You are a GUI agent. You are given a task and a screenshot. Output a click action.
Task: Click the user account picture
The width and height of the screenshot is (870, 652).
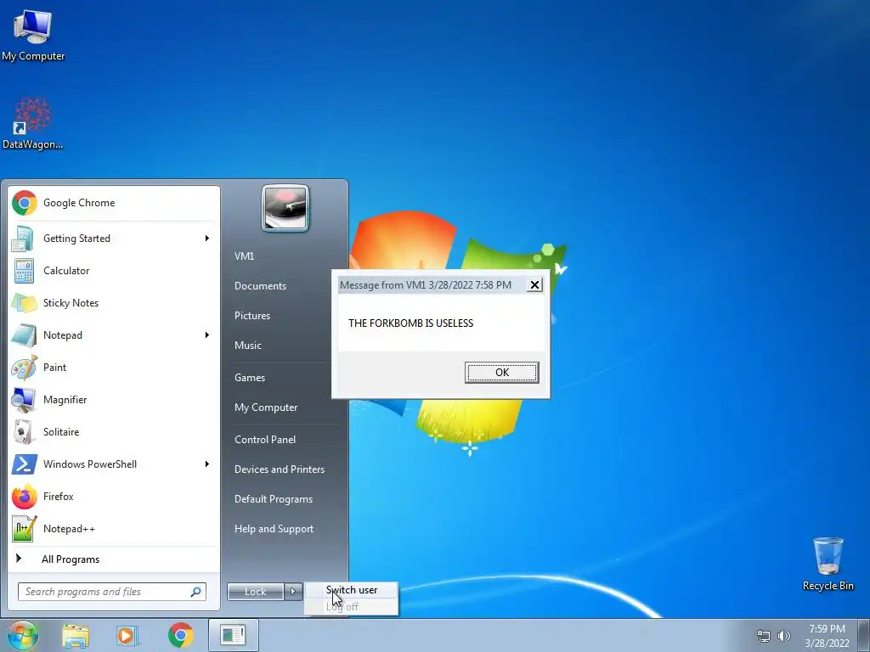(x=285, y=209)
